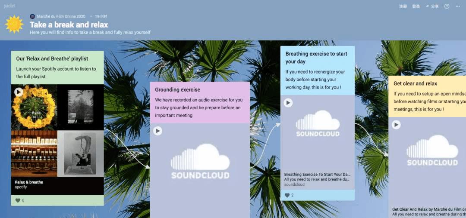
Task: Open the gray window album cover thumbnail
Action: coord(81,107)
